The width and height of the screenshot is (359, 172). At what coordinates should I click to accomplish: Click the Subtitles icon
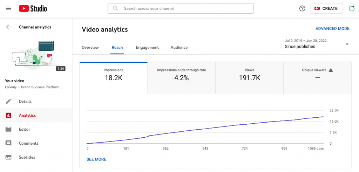8,157
